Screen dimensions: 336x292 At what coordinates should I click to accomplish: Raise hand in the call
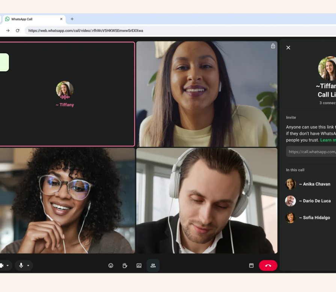click(x=125, y=265)
